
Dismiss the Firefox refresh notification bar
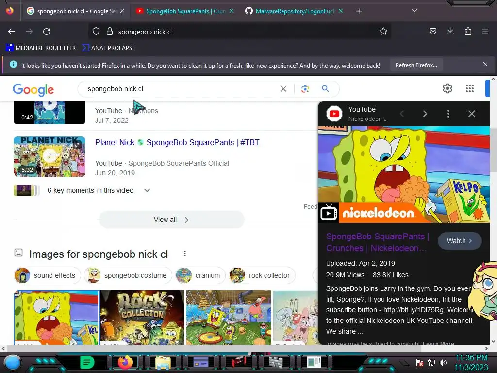pyautogui.click(x=485, y=65)
